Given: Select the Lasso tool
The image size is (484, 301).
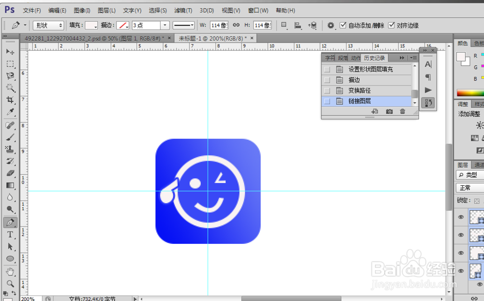Looking at the screenshot, I should 10,76.
